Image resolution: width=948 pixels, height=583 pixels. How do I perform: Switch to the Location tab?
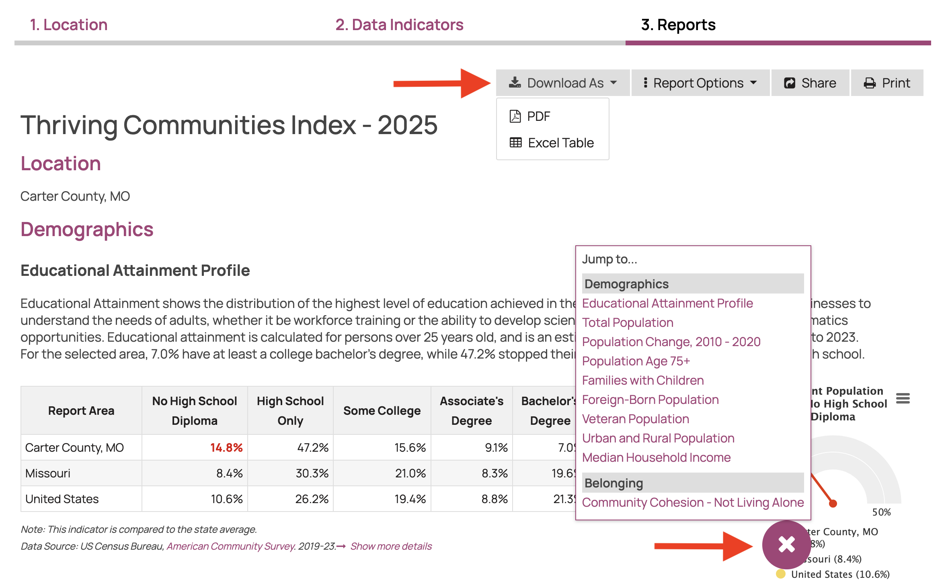(68, 25)
